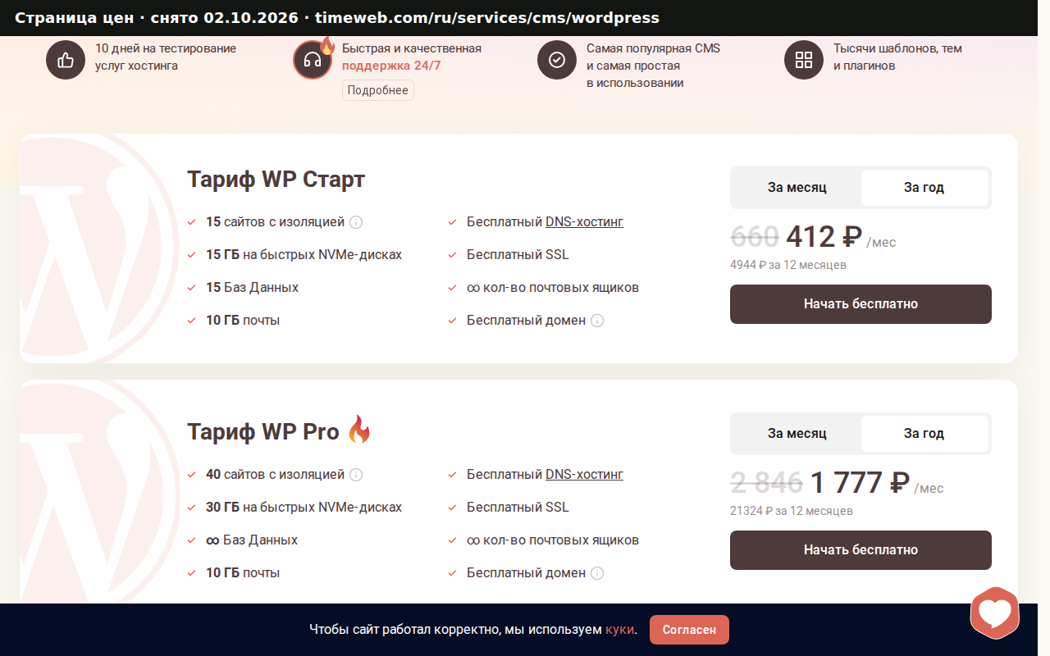Open info icon beside WP Pro Бесплатный домен
The height and width of the screenshot is (656, 1050).
coord(597,573)
